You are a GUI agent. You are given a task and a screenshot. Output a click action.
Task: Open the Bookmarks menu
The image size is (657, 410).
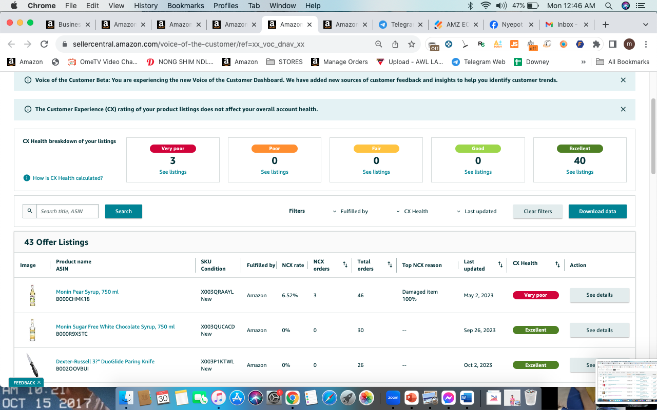click(186, 6)
